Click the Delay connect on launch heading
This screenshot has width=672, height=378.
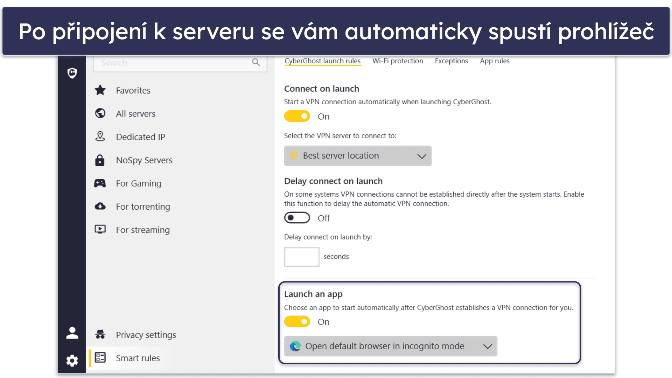333,181
